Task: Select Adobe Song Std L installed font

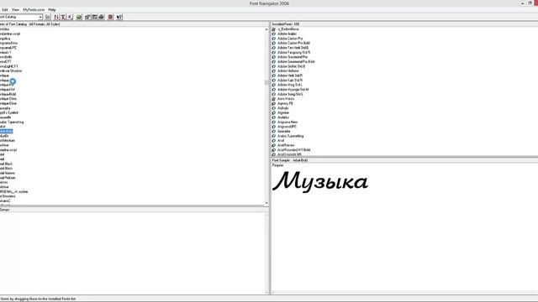Action: (290, 94)
